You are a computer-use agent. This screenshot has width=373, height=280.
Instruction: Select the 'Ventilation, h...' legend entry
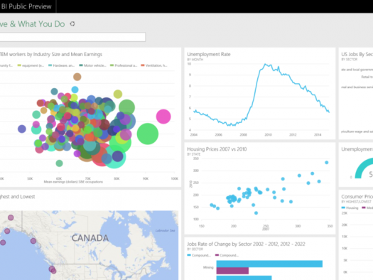coord(154,65)
